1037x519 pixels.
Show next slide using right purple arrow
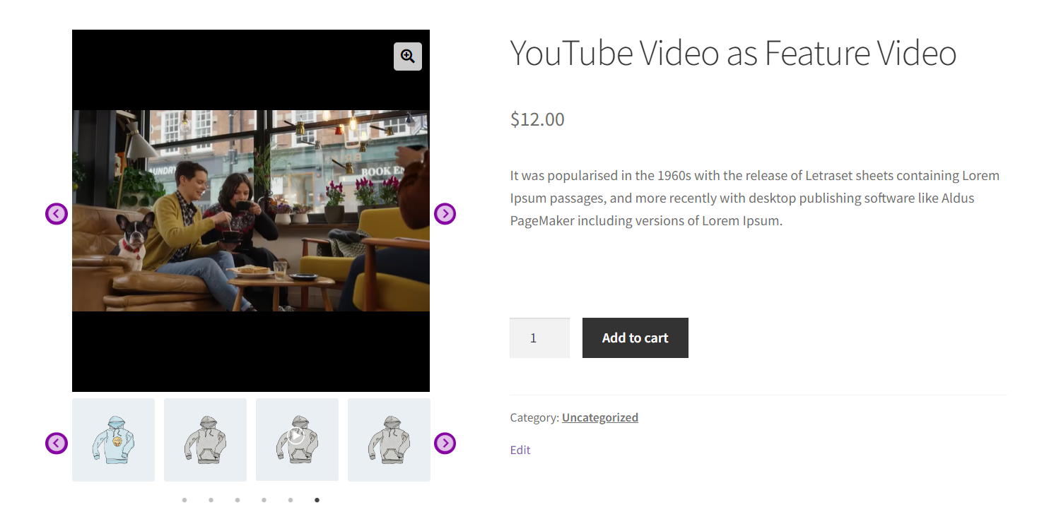pyautogui.click(x=445, y=213)
